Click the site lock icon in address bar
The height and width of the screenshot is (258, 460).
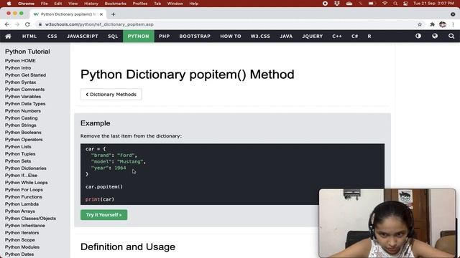point(40,24)
